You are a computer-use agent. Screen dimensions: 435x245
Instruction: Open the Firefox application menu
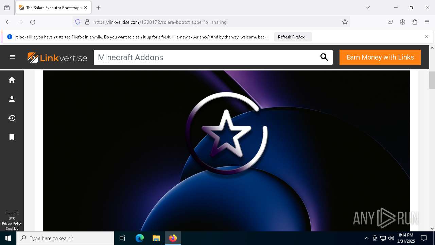427,22
